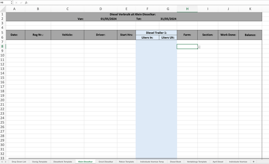
Task: Click the 'Farm:' heading cell
Action: 187,35
